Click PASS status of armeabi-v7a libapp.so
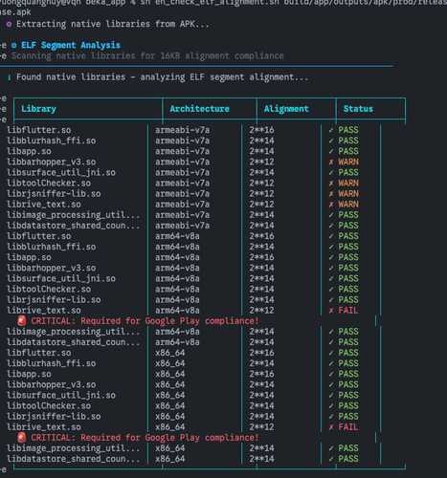The image size is (447, 478). (x=348, y=151)
